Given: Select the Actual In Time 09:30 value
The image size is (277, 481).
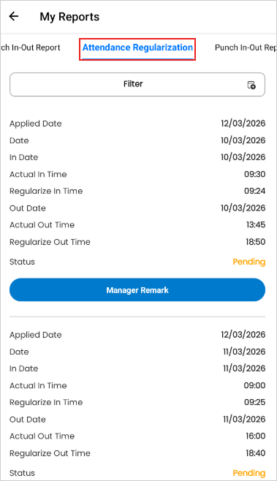Looking at the screenshot, I should click(254, 174).
